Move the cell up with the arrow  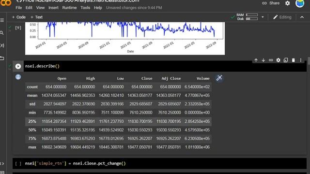[x=256, y=60]
